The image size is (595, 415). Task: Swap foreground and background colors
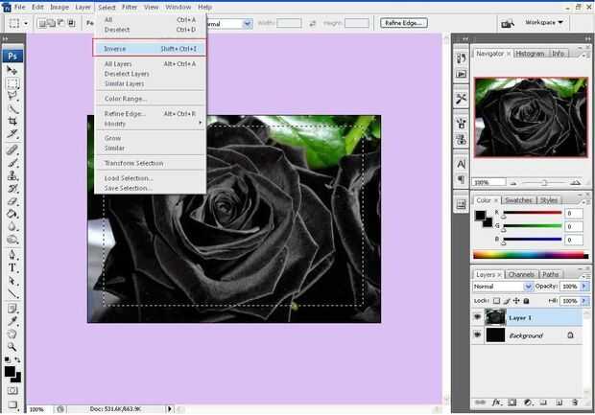[x=17, y=359]
